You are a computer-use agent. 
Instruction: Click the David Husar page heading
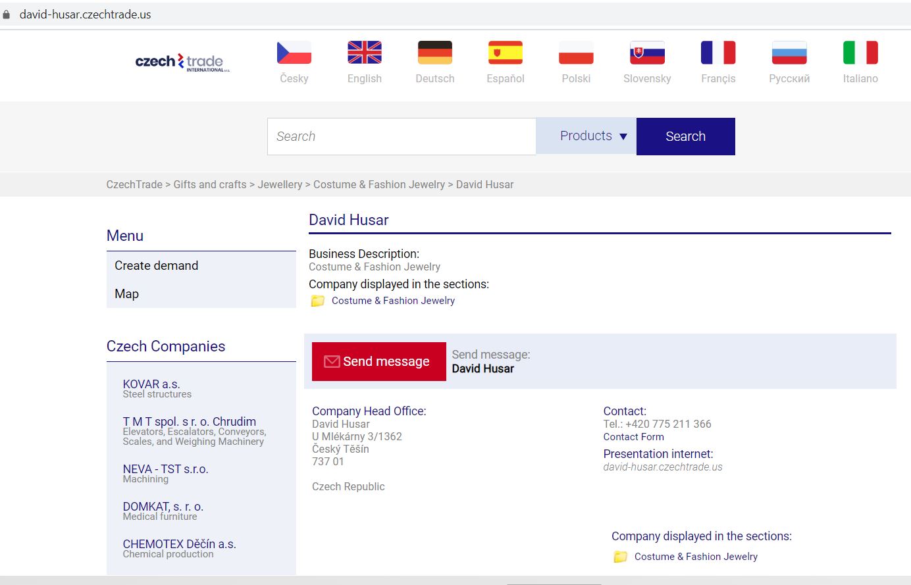coord(349,220)
